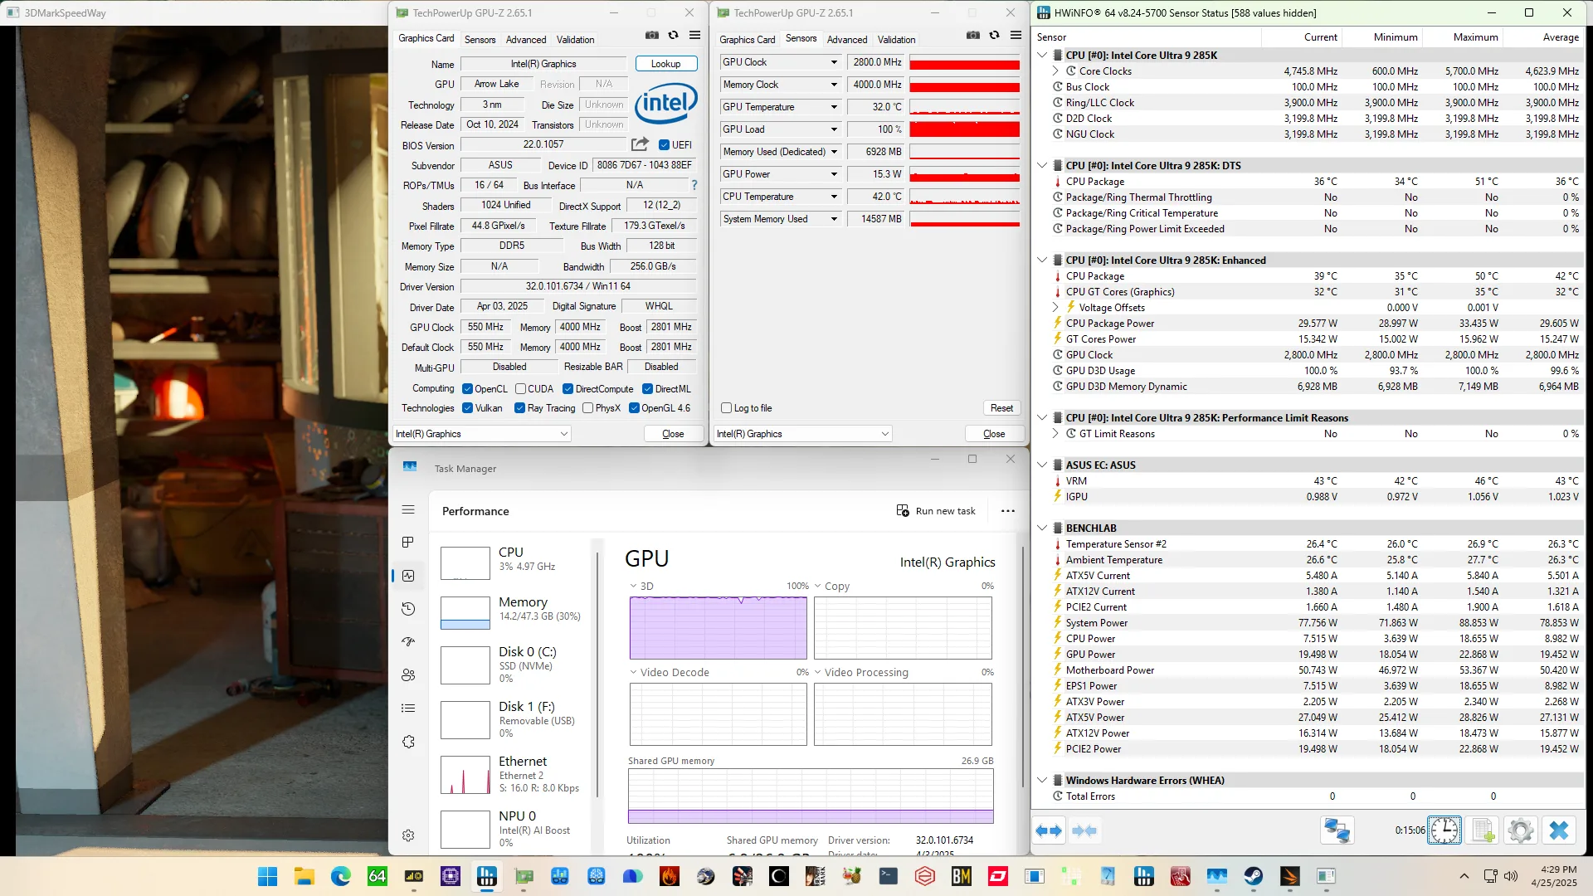Click the HWiNFO blue X close sensors icon
1593x896 pixels.
[x=1559, y=830]
